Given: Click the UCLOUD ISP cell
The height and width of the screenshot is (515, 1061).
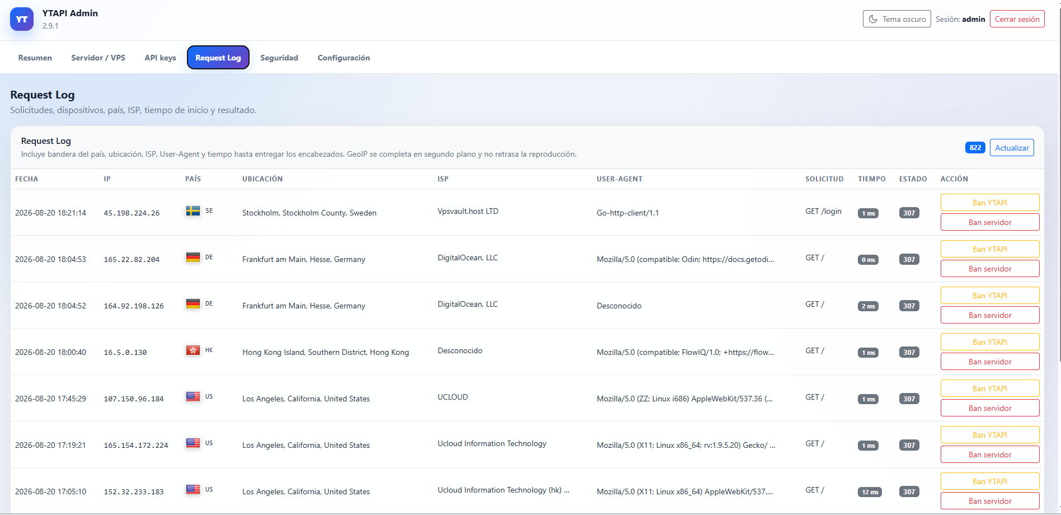Looking at the screenshot, I should pos(453,397).
